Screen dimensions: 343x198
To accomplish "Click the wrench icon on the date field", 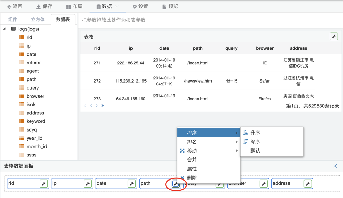I will point(132,184).
